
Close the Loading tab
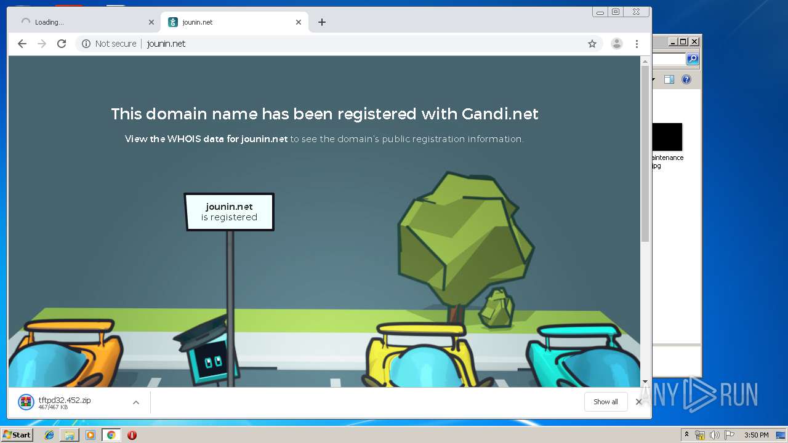[151, 22]
